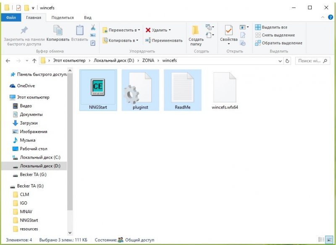Click the Копировать (Copy) icon in ribbon
This screenshot has width=336, height=245.
[x=58, y=33]
